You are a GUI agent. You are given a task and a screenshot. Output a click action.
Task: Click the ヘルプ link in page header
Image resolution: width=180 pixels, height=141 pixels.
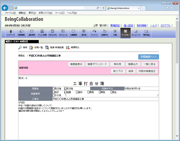coord(153,26)
